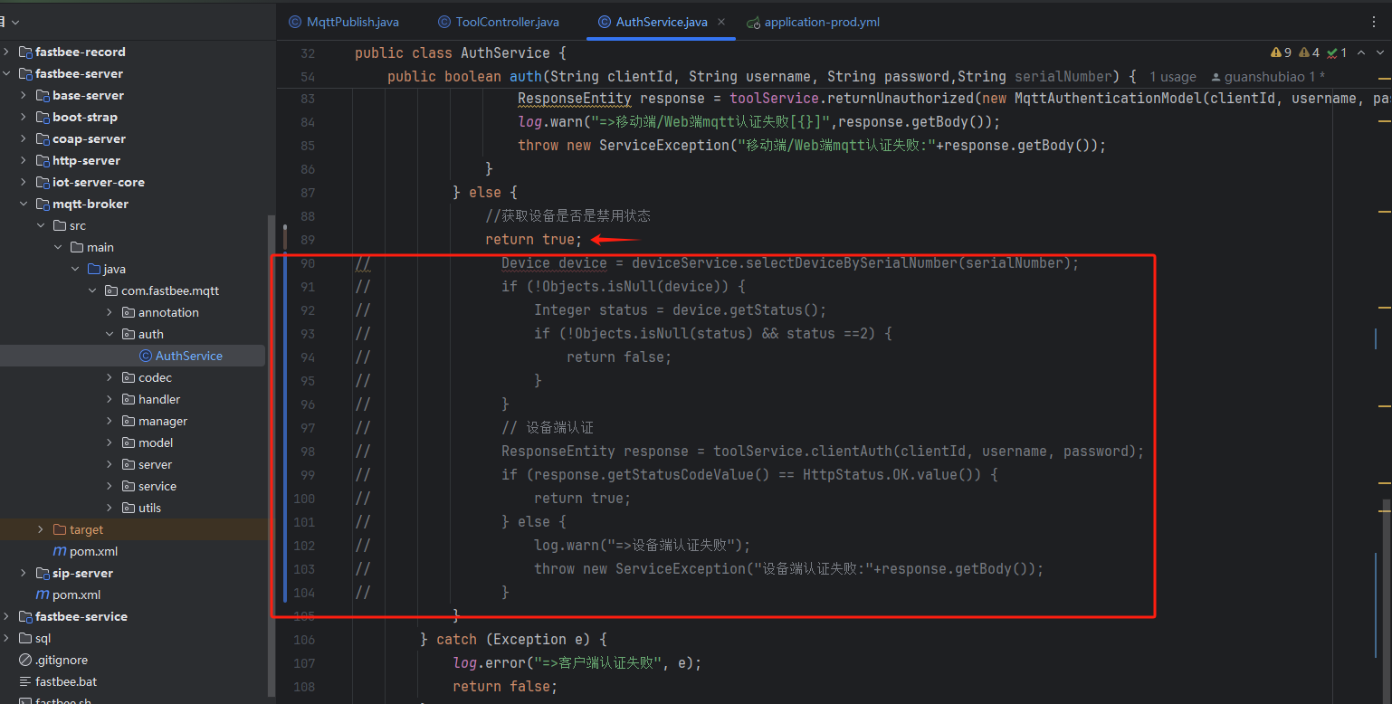Click the "catch (Exception e)" code text
The image size is (1392, 704).
tap(513, 639)
